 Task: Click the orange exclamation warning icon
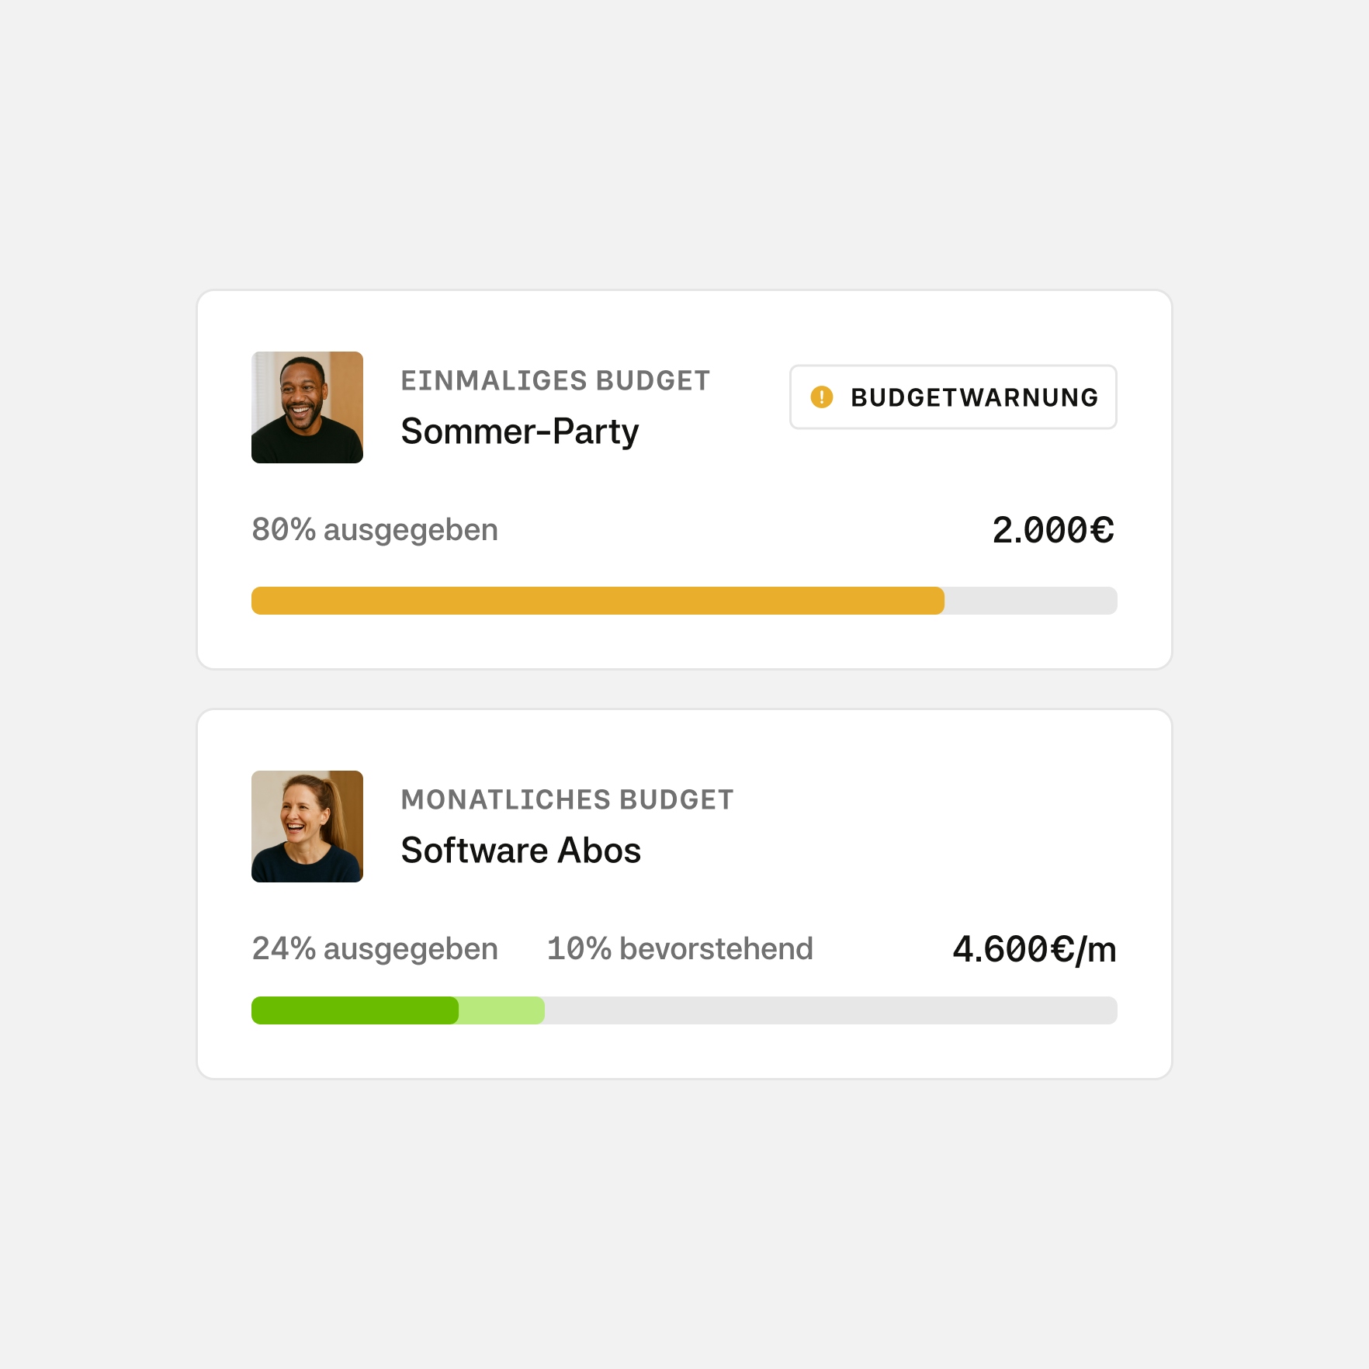(821, 397)
